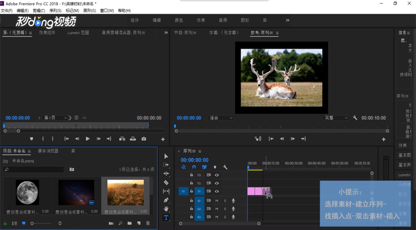Screen dimensions: 416x230
Task: Switch Project panel to icon view
Action: point(24,223)
